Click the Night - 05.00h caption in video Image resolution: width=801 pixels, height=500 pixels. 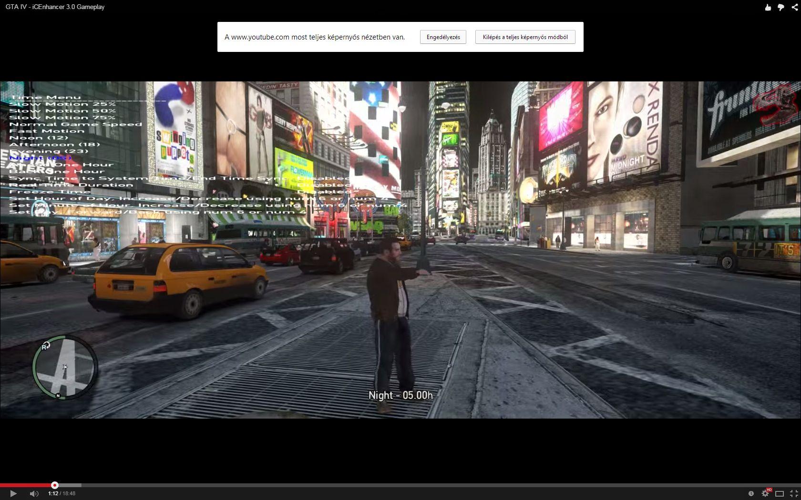click(400, 395)
